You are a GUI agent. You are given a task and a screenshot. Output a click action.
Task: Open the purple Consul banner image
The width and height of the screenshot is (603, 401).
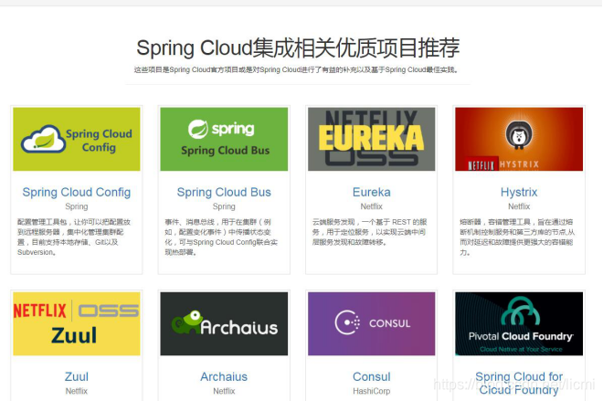372,323
